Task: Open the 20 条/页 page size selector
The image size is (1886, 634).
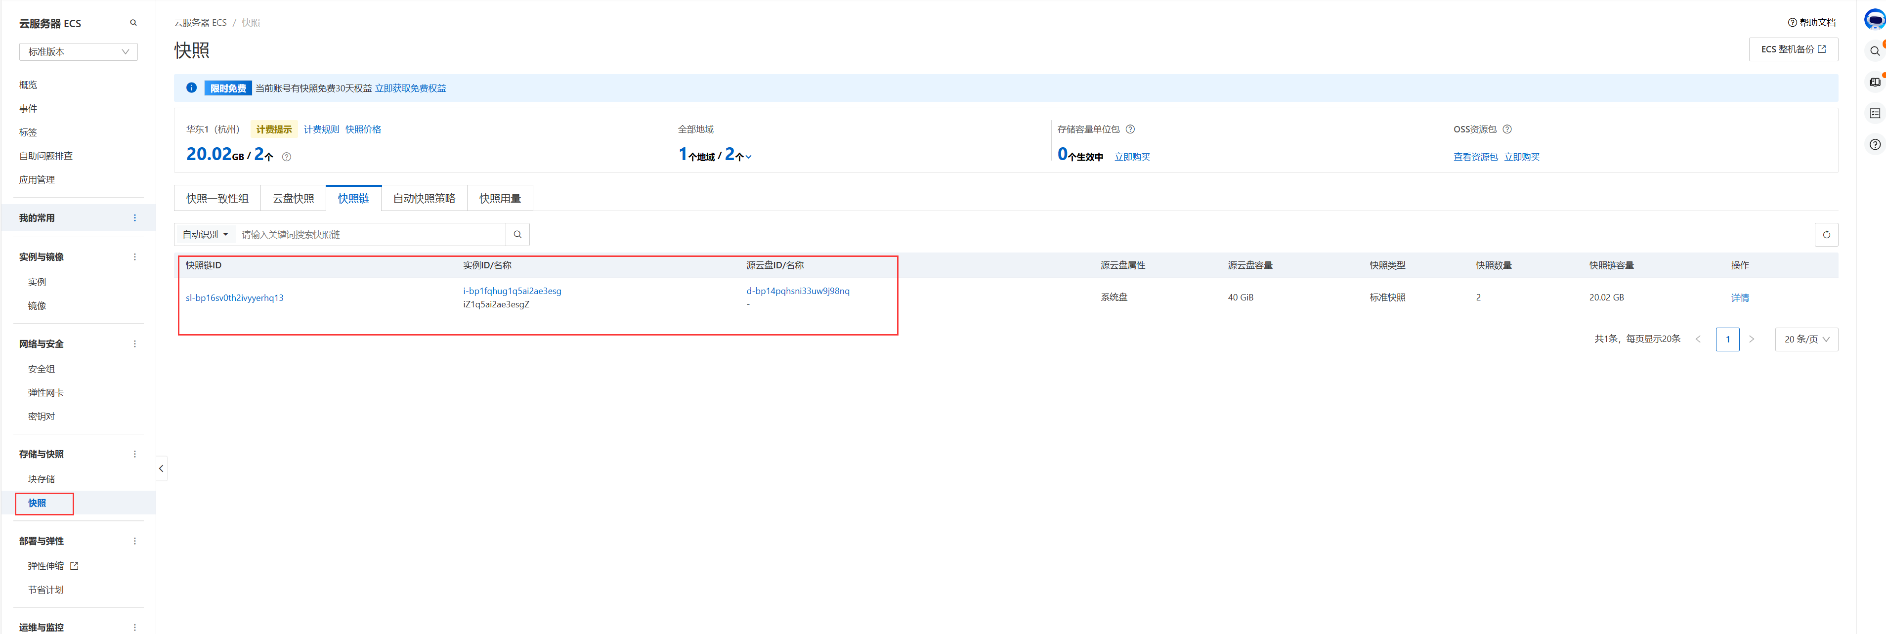Action: 1805,339
